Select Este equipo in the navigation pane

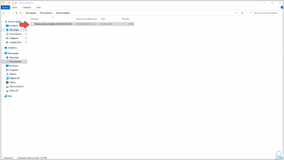[x=13, y=53]
